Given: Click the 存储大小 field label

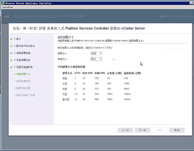Looking at the screenshot, I should [62, 59].
